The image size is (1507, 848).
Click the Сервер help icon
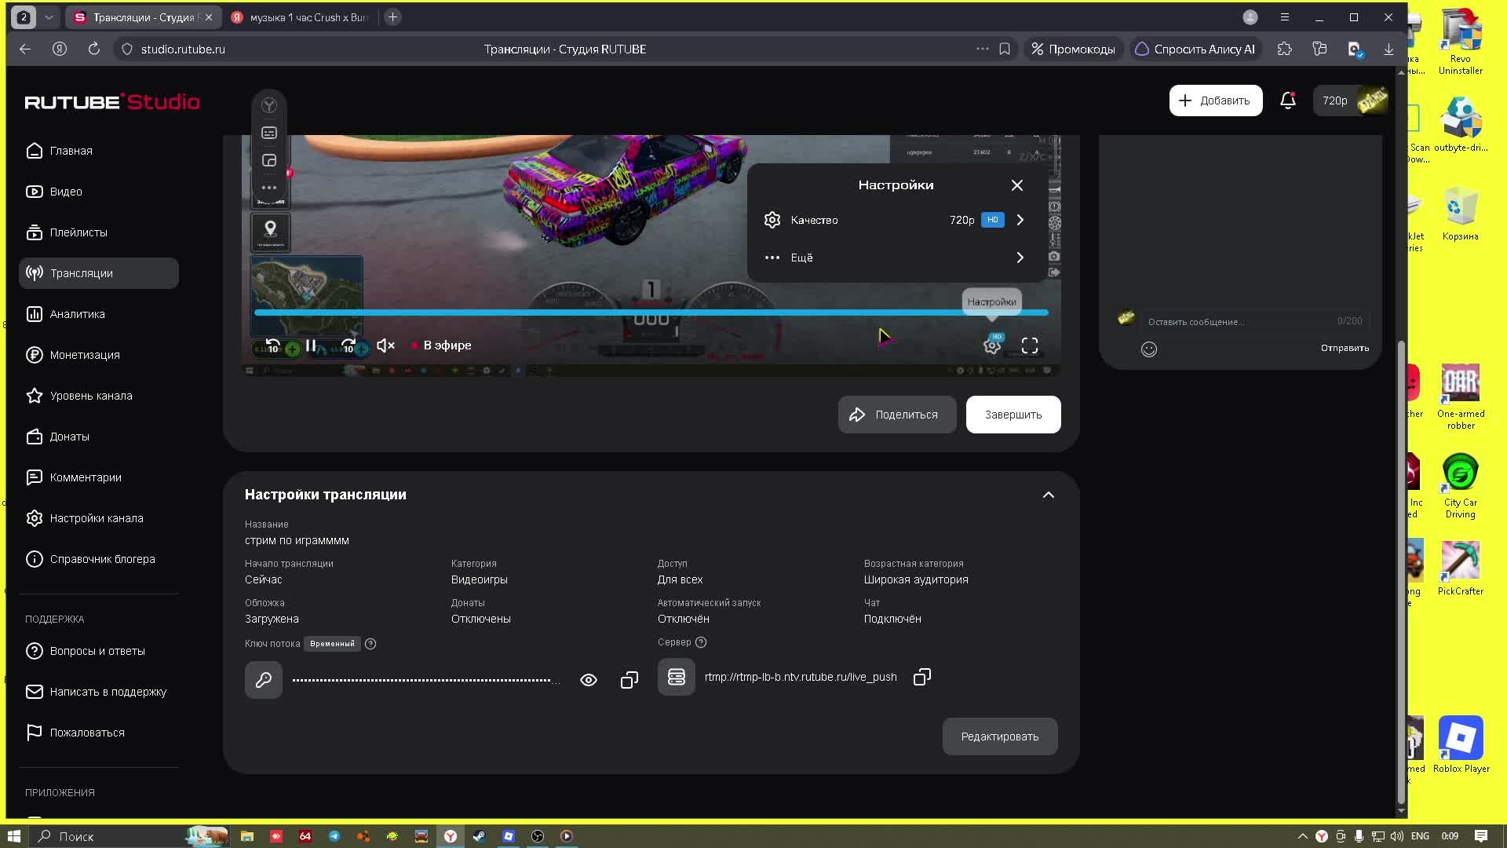point(701,642)
